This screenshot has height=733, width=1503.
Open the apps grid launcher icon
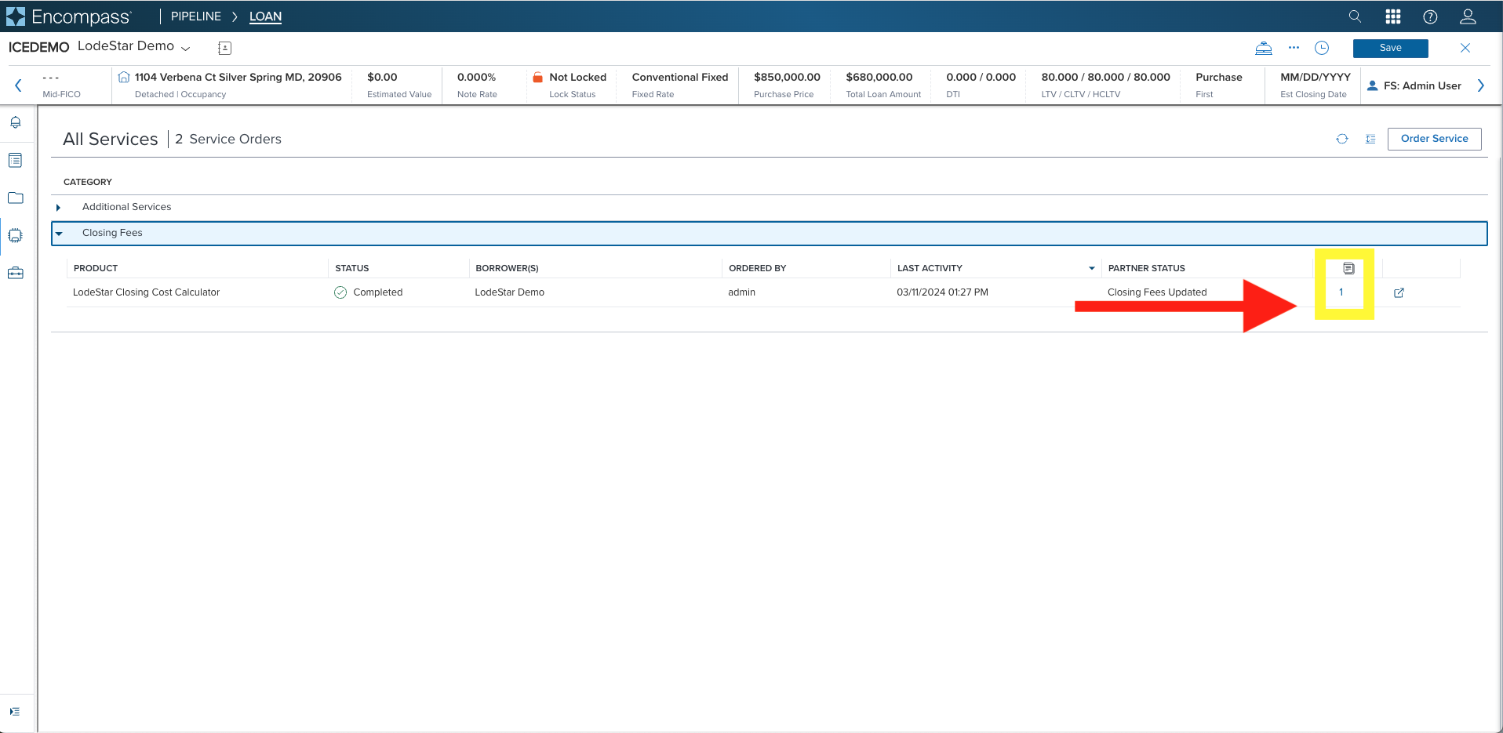1393,16
